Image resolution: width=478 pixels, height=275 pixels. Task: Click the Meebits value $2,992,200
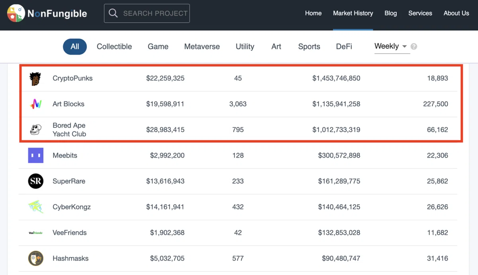(167, 155)
